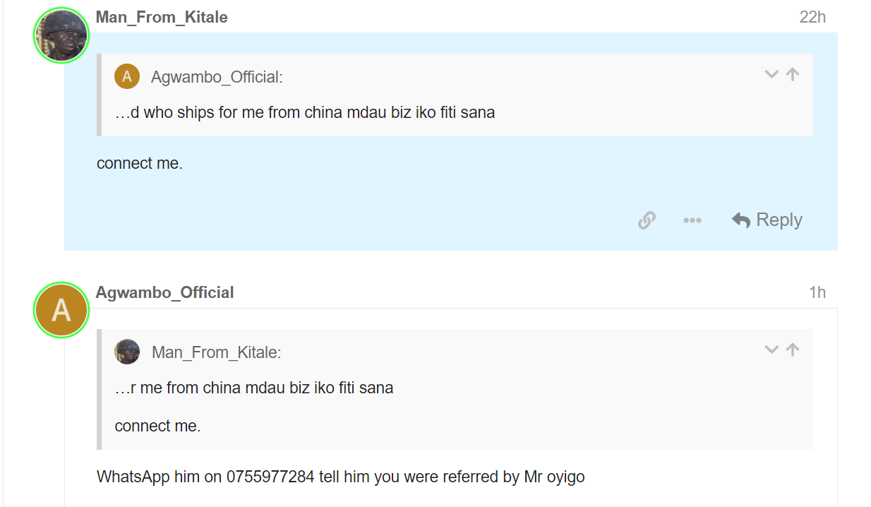
Task: Reply to Man_From_Kitale's post
Action: [x=767, y=220]
